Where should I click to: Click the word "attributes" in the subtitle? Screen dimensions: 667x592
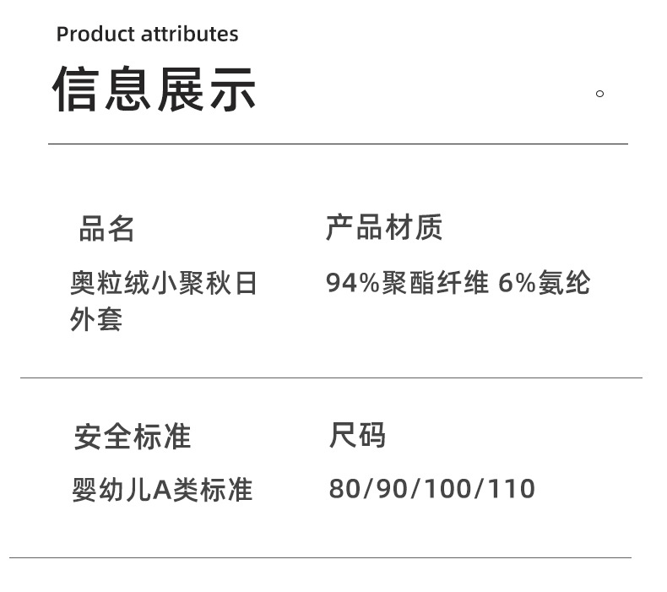click(190, 35)
